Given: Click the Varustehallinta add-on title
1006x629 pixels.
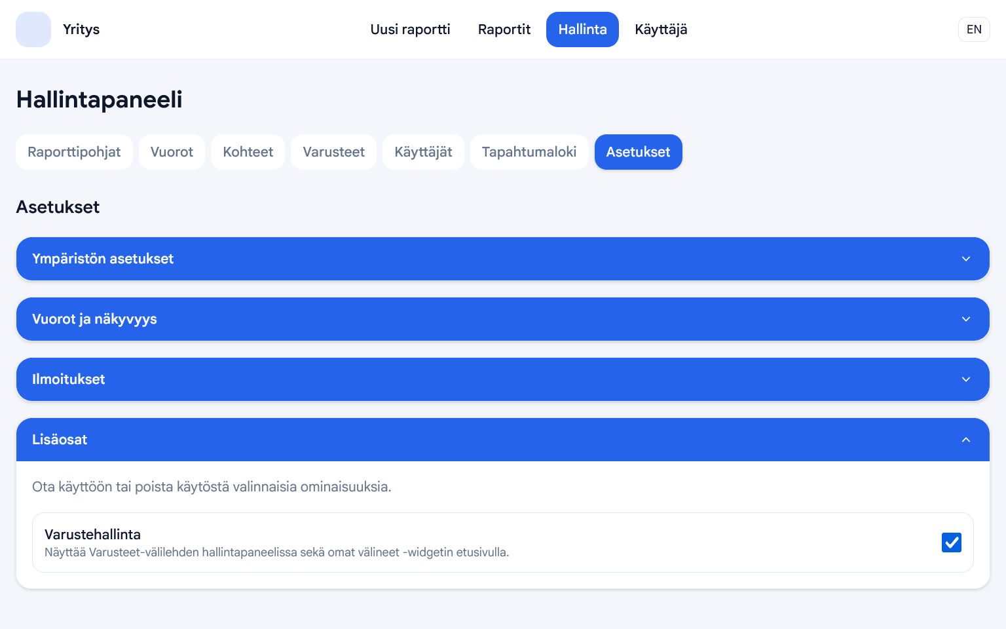Looking at the screenshot, I should tap(92, 535).
